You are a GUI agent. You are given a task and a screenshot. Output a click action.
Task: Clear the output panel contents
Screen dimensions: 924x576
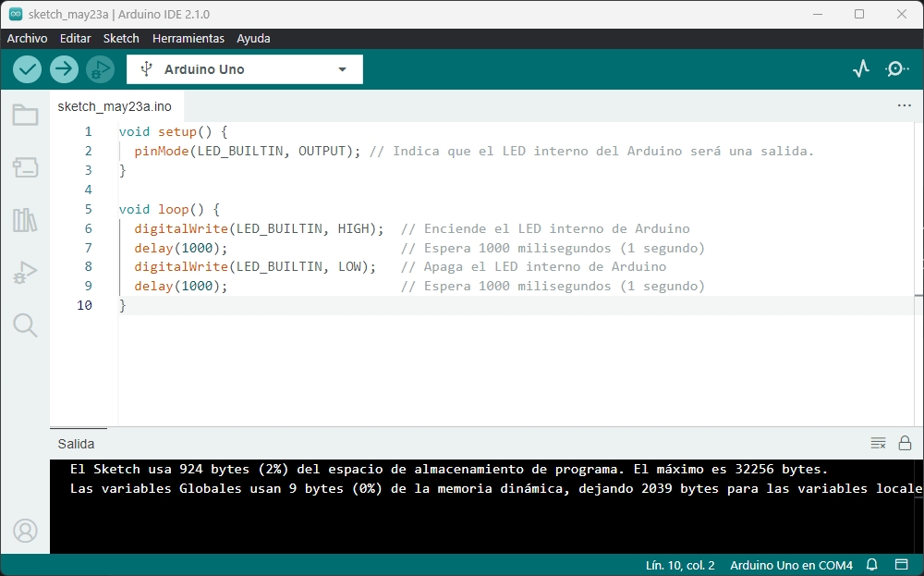click(878, 444)
